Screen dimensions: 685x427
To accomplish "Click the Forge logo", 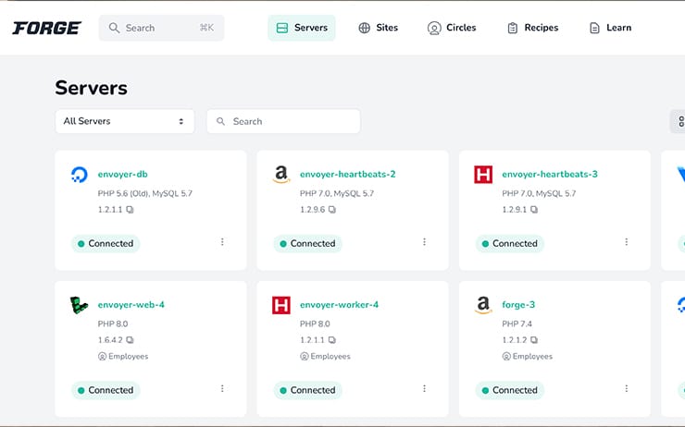I will 46,28.
